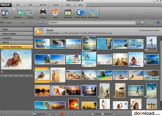Click the media player previous track button
This screenshot has width=162, height=116.
click(8, 76)
